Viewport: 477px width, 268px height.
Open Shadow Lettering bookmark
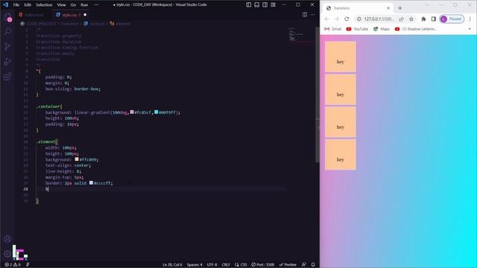pos(416,29)
